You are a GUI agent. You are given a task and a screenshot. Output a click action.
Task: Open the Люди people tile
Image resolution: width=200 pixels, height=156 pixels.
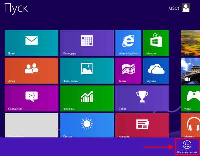31,70
